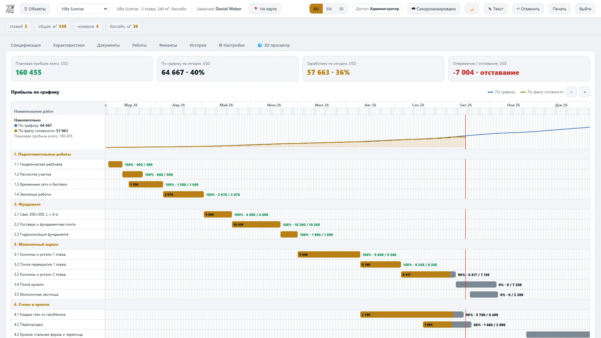Click the Отменить undo button
The height and width of the screenshot is (338, 601).
tap(528, 9)
